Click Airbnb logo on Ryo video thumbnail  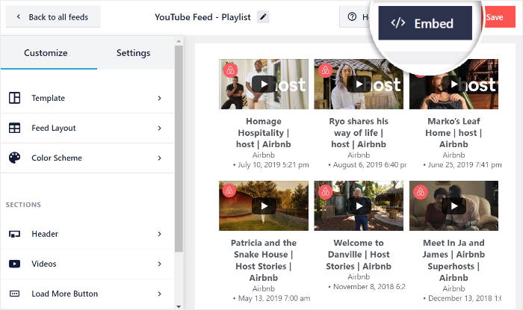pos(325,70)
